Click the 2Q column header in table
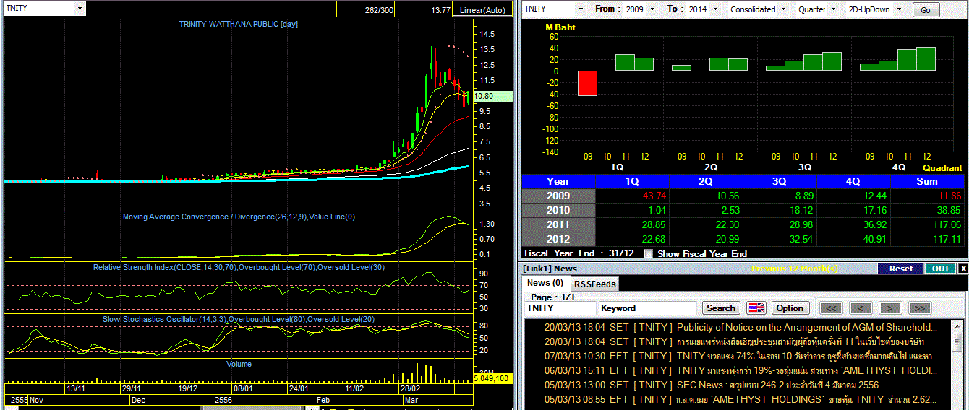This screenshot has height=410, width=969. [706, 181]
